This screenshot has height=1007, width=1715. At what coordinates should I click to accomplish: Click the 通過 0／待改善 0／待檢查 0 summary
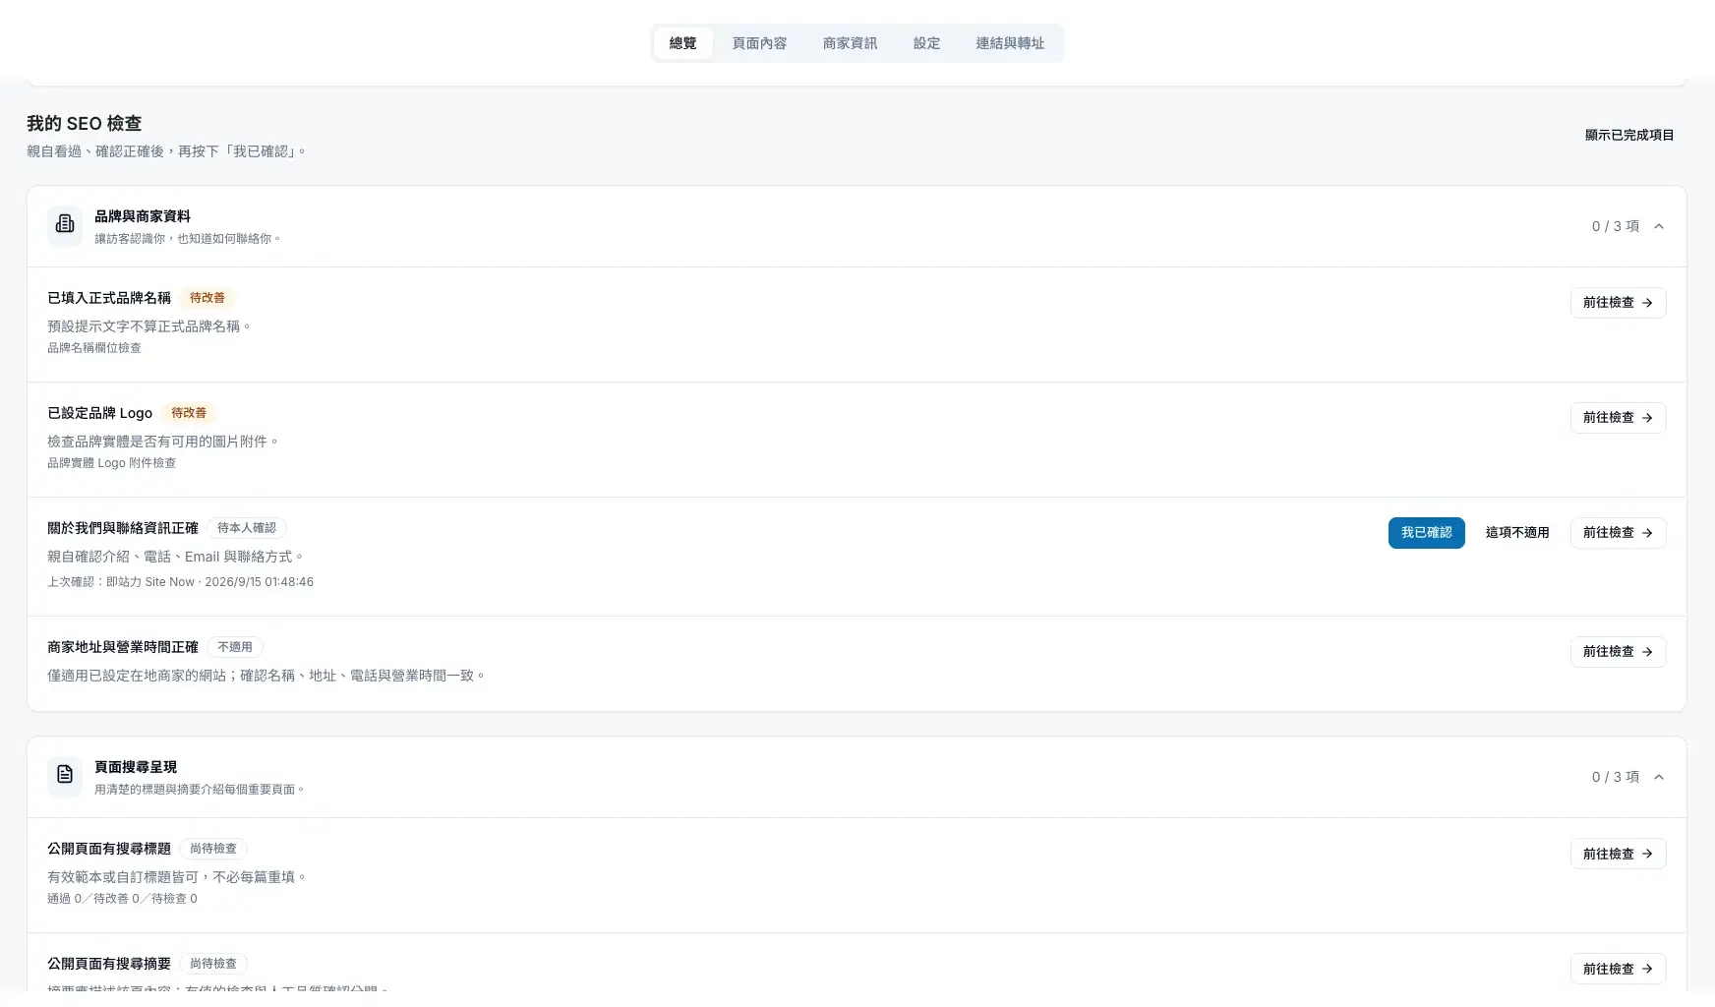coord(123,899)
